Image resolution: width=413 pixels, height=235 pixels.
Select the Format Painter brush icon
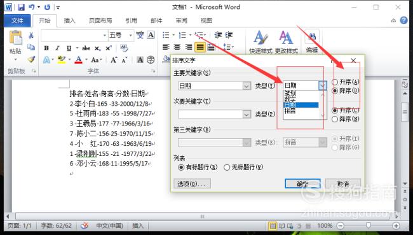(31, 59)
